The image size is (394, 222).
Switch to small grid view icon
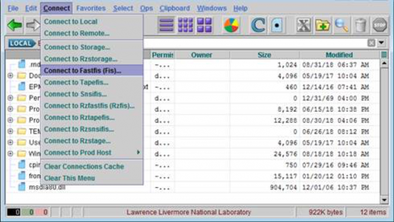point(186,25)
